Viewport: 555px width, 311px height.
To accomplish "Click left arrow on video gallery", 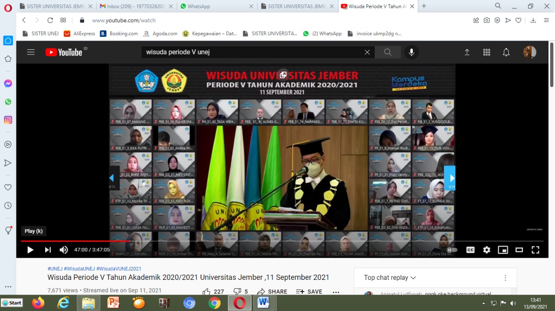I will point(114,178).
